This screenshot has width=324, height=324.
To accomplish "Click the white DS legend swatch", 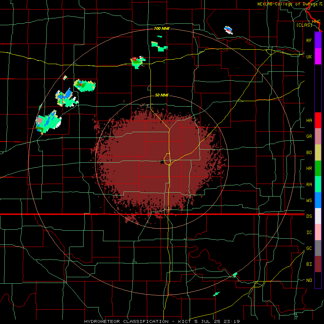I will click(x=318, y=216).
